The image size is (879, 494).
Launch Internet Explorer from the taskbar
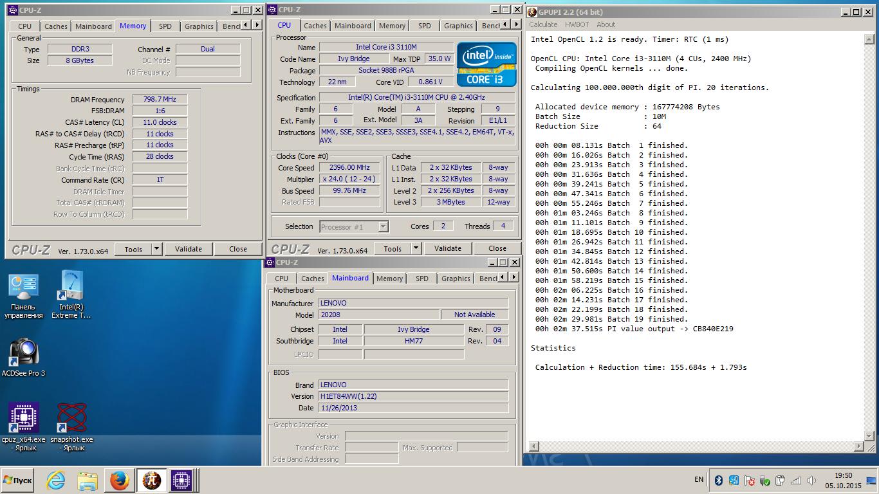(x=56, y=480)
